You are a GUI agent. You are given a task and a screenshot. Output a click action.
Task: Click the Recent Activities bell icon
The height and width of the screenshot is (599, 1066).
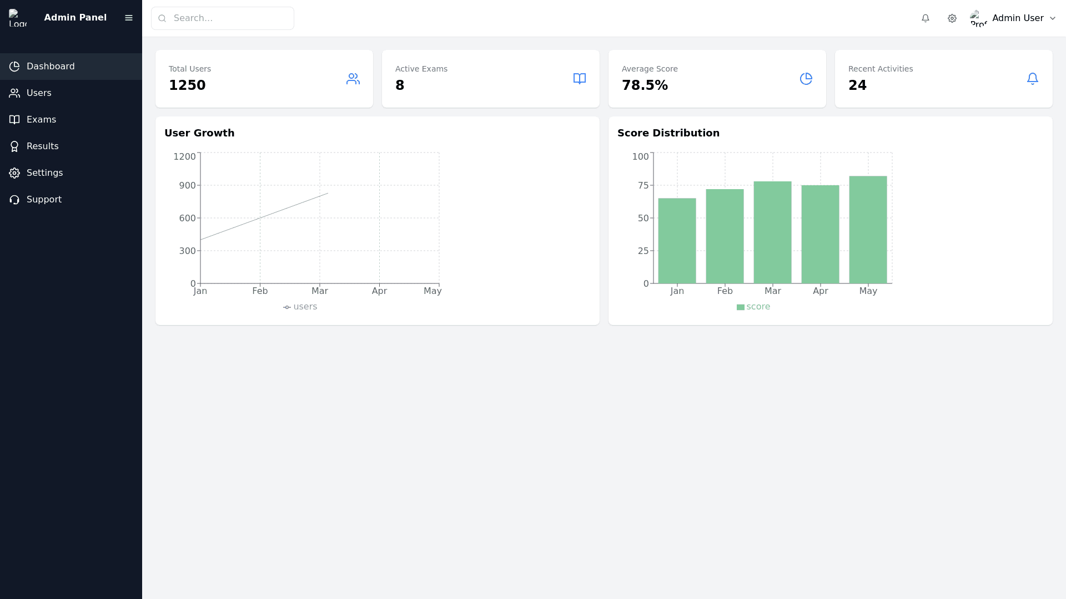click(1033, 79)
